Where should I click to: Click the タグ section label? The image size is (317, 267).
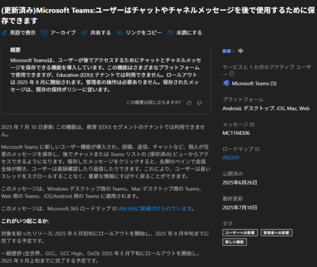coord(227,224)
